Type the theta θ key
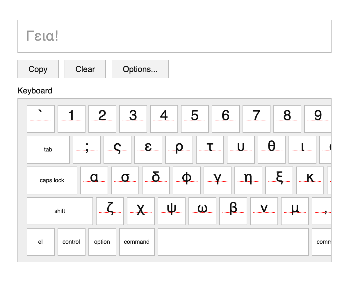The height and width of the screenshot is (282, 349). point(271,149)
